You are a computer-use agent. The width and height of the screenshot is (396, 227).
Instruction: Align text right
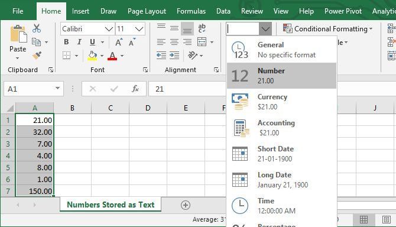187,42
